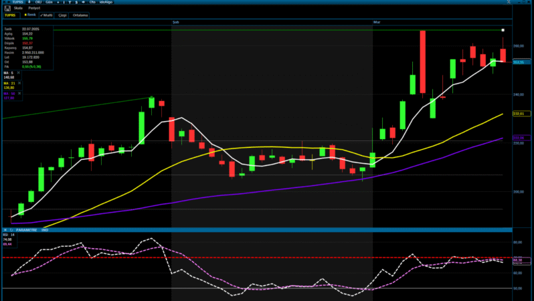Click the down arrow beside TUPRS title
Image resolution: width=534 pixels, height=301 pixels.
28,2
